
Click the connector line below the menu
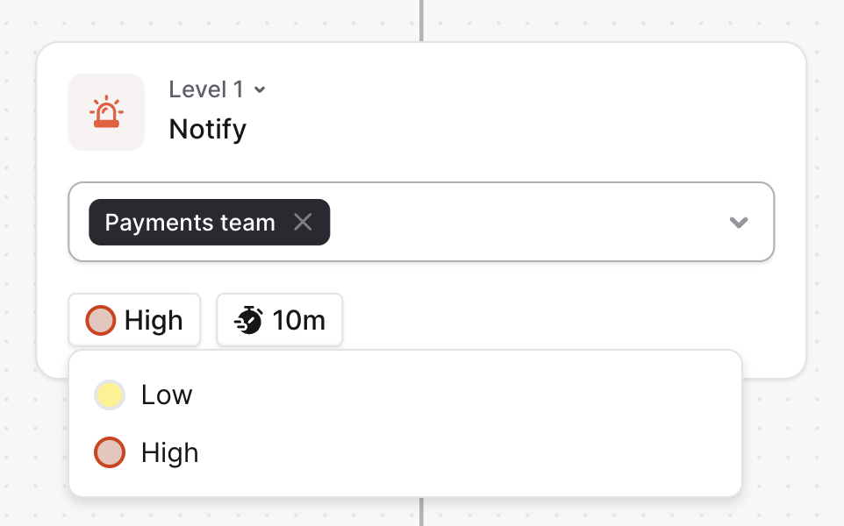click(x=421, y=512)
